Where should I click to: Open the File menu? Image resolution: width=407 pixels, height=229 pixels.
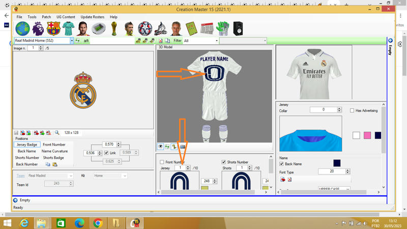coord(19,17)
